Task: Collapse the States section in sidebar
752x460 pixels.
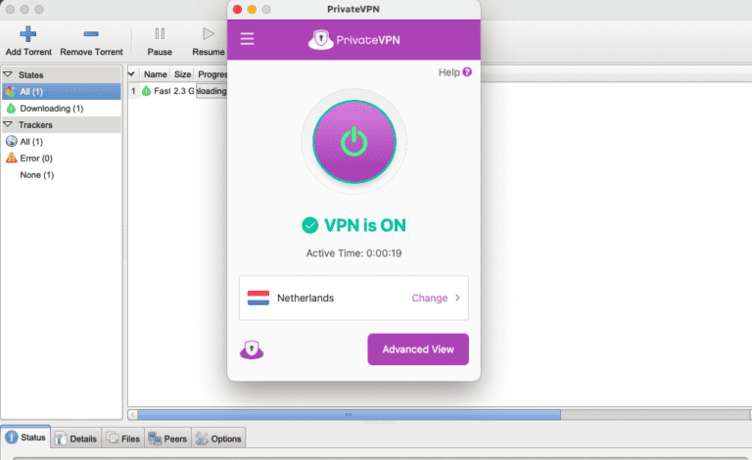Action: coord(8,74)
